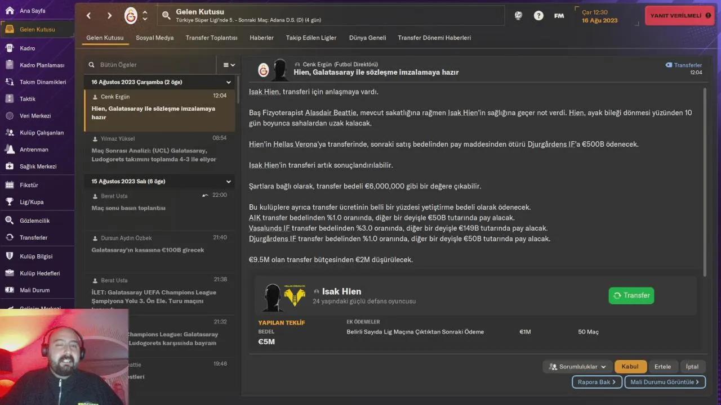Viewport: 721px width, 405px height.
Task: Go back with the left arrow
Action: [88, 16]
